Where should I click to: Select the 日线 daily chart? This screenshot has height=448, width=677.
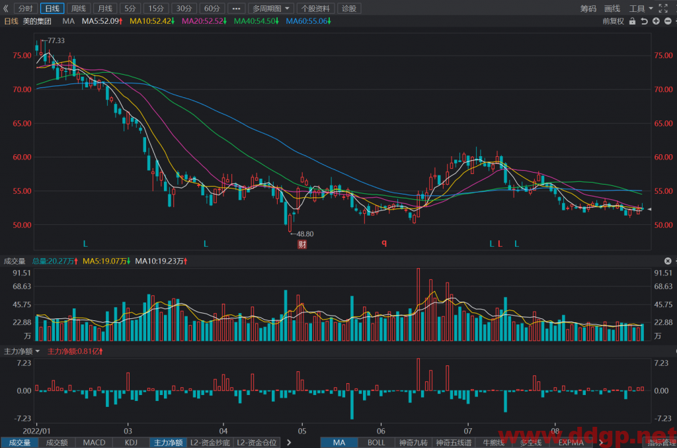click(52, 8)
